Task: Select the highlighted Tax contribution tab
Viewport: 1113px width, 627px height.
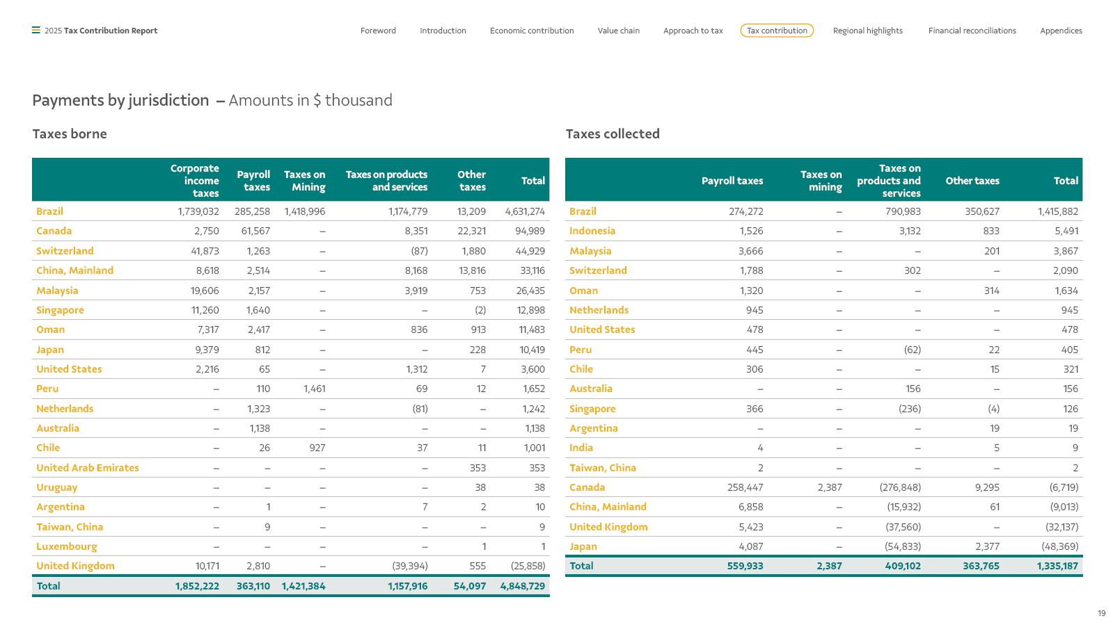Action: tap(777, 31)
